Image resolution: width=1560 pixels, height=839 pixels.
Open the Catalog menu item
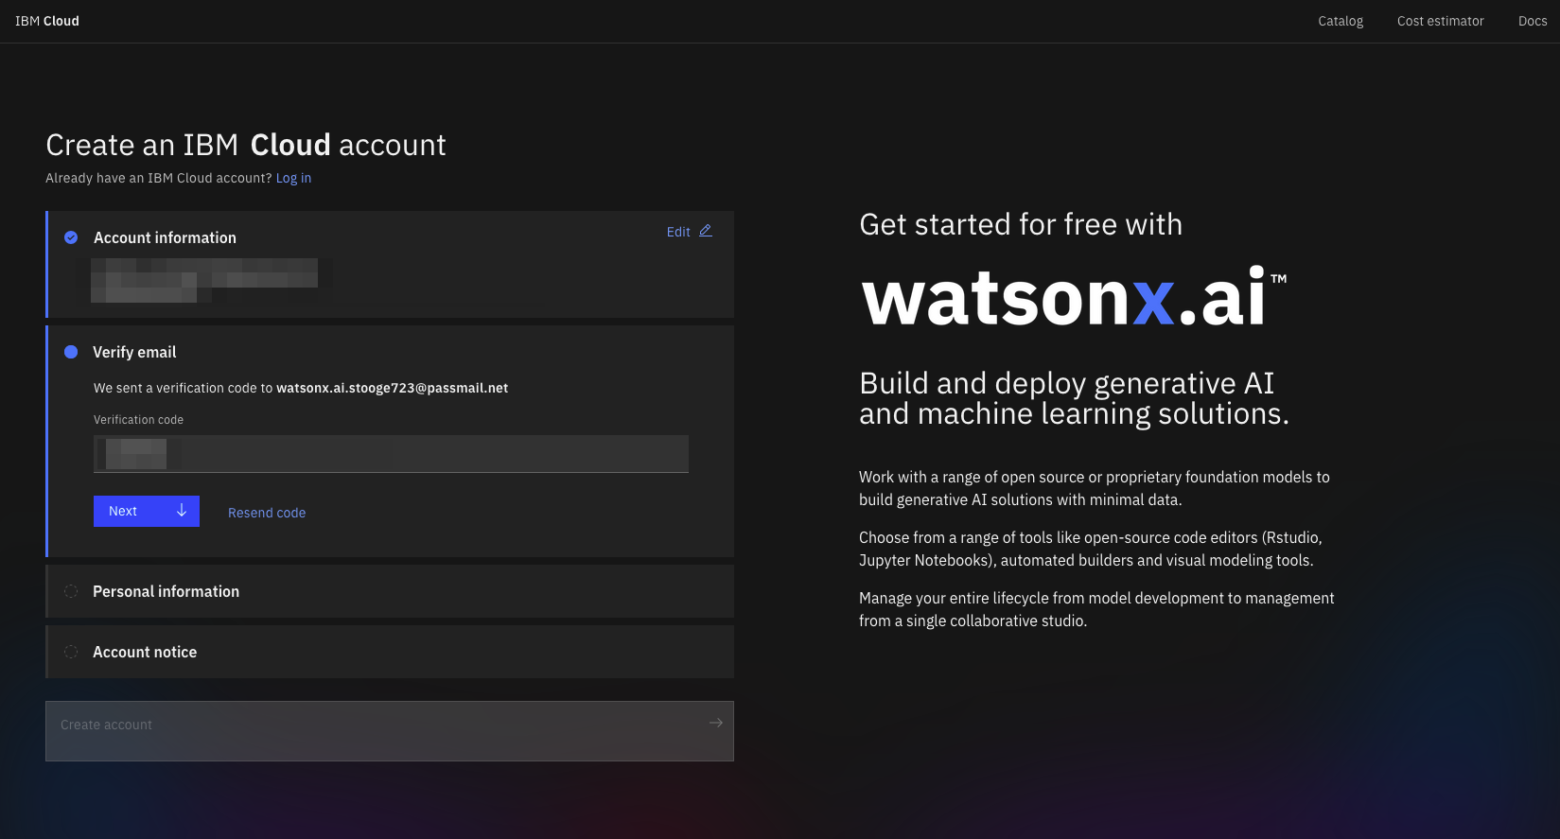(x=1341, y=21)
